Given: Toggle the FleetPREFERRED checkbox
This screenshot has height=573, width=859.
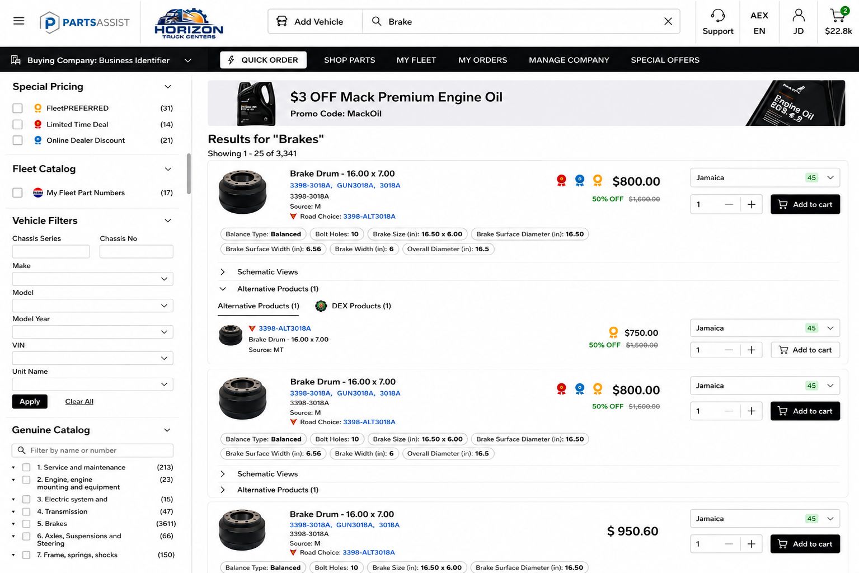Looking at the screenshot, I should tap(17, 108).
